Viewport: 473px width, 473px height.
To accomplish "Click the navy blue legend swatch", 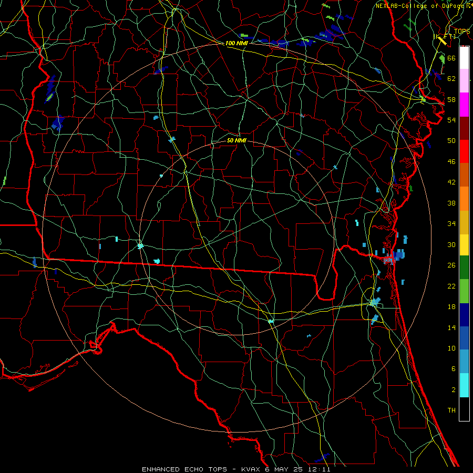I will (464, 315).
